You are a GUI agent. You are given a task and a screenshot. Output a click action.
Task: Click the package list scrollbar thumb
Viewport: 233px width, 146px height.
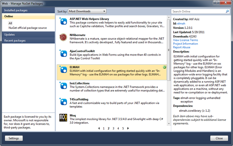tap(169, 50)
